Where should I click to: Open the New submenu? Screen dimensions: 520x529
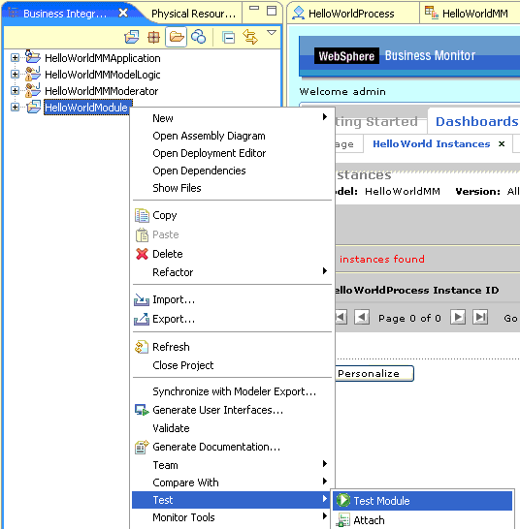[x=232, y=118]
